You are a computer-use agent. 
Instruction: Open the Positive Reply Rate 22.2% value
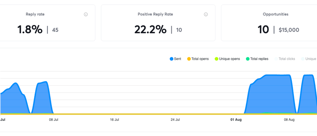tap(150, 30)
